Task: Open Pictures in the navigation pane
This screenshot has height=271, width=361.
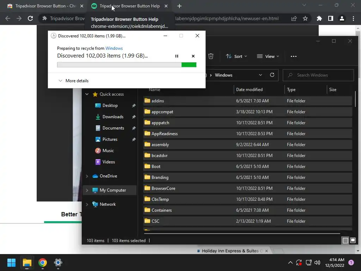Action: (110, 139)
